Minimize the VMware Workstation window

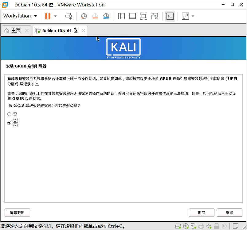pyautogui.click(x=223, y=5)
